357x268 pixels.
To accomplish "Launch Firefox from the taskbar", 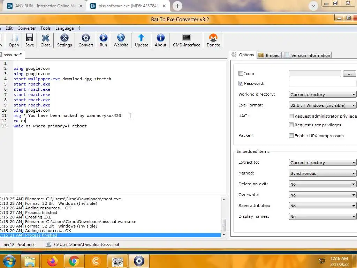I will point(52,261).
